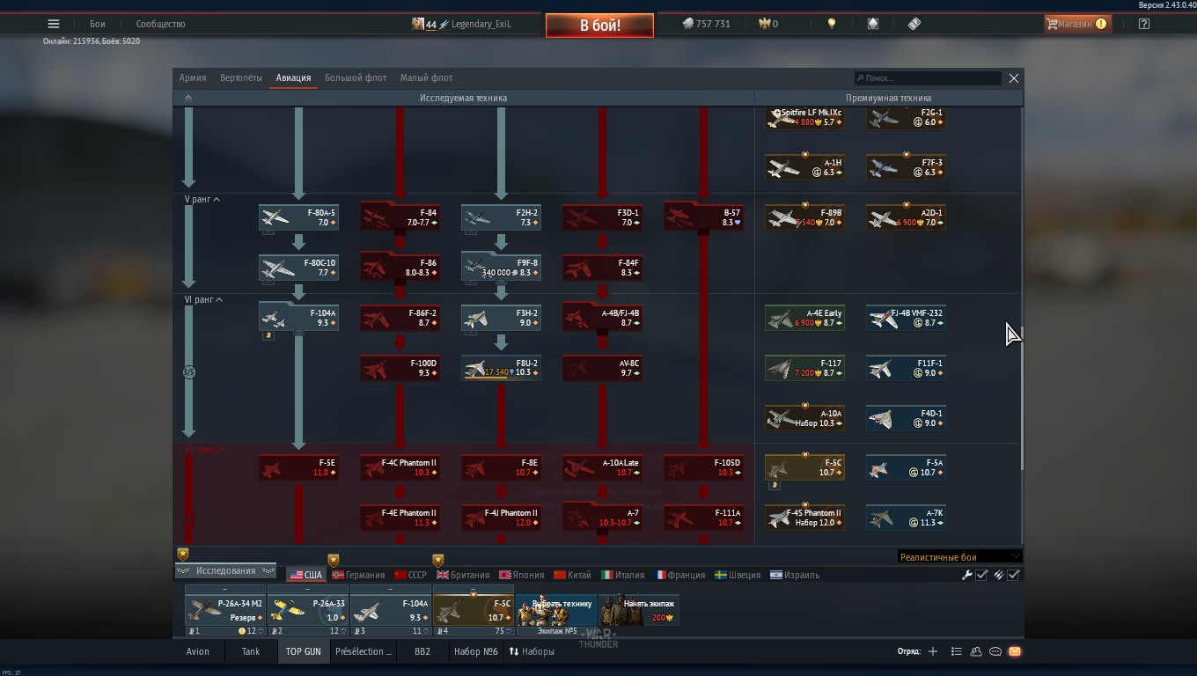Viewport: 1197px width, 676px height.
Task: Click the silver lions balance 757 731
Action: click(707, 24)
